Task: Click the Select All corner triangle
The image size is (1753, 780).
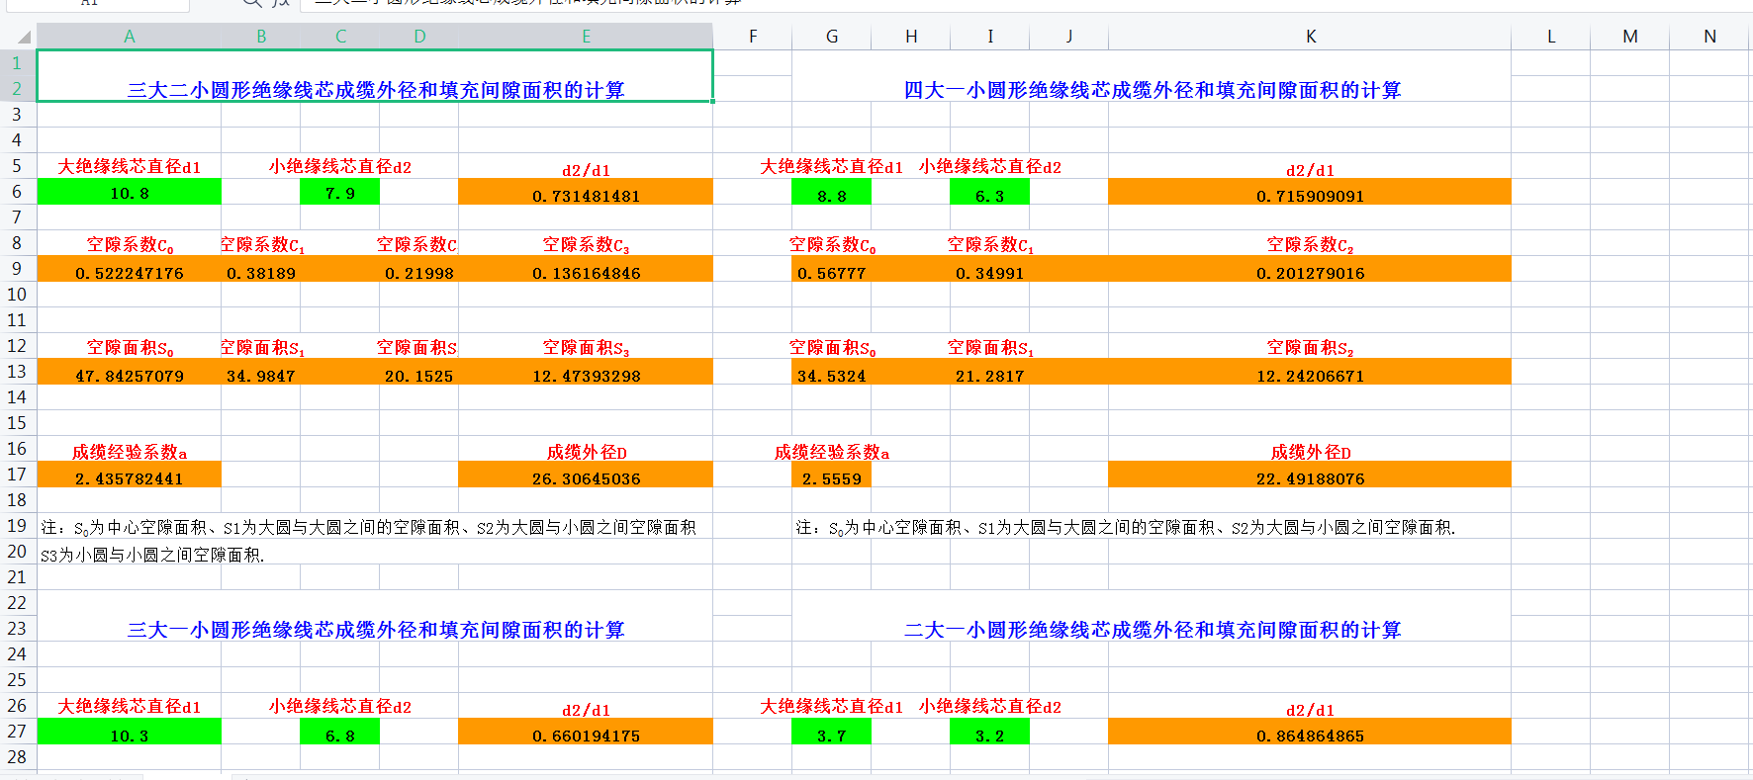Action: click(x=24, y=38)
